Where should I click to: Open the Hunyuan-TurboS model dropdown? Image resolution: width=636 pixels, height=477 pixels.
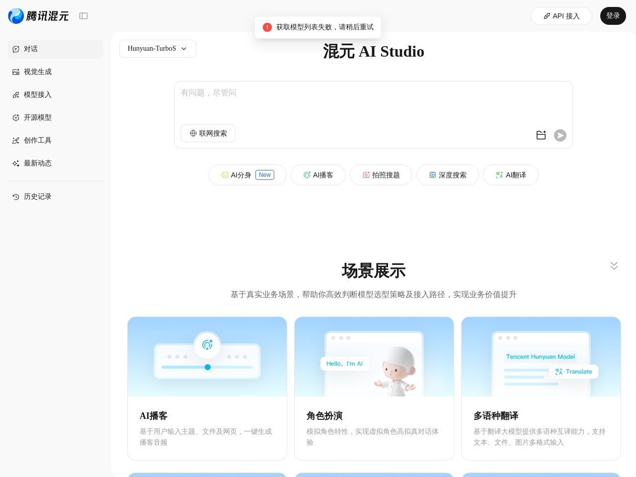click(x=158, y=49)
